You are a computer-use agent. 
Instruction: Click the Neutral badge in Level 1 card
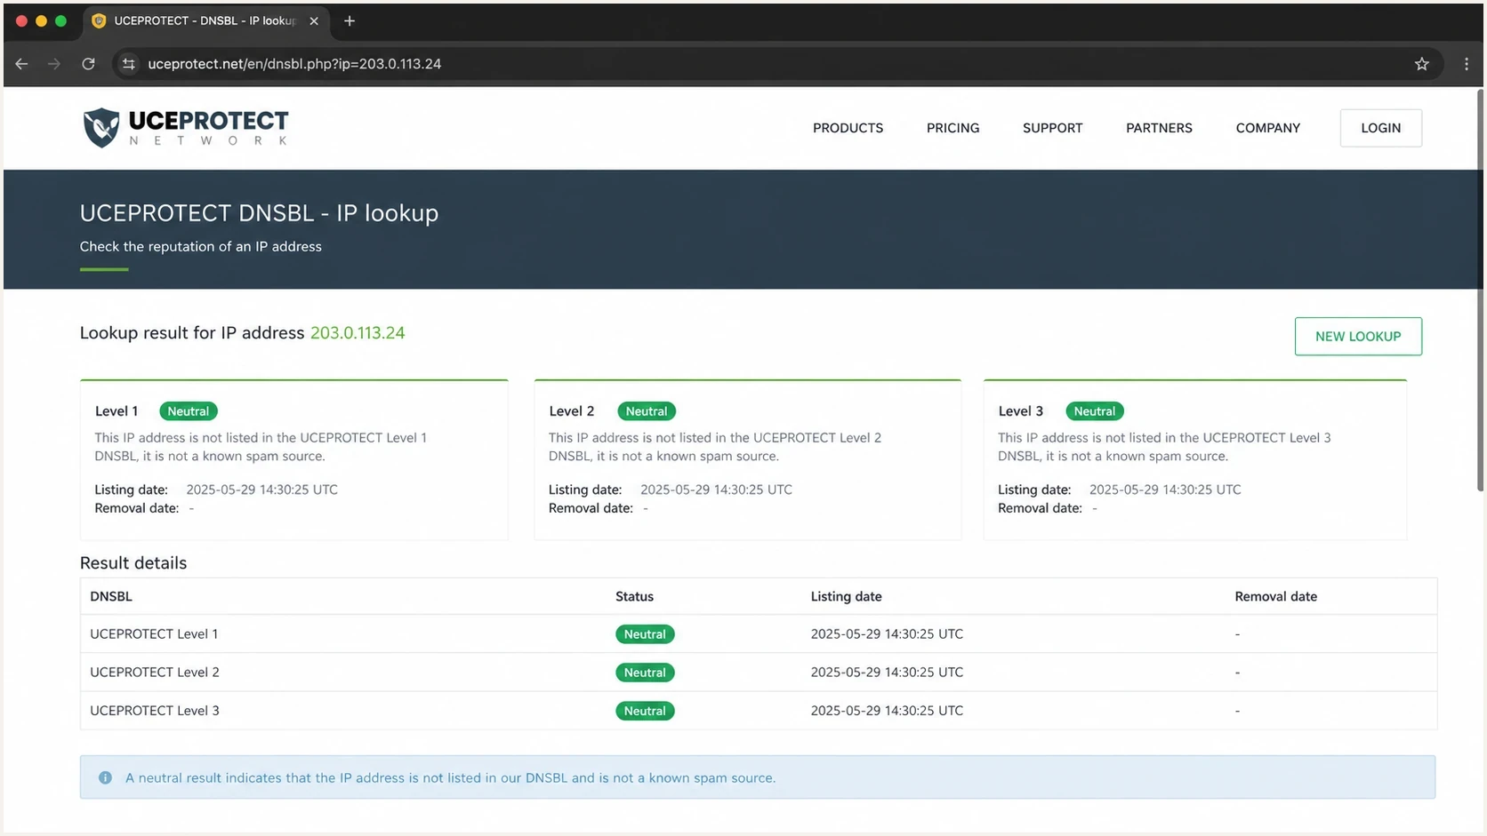189,411
